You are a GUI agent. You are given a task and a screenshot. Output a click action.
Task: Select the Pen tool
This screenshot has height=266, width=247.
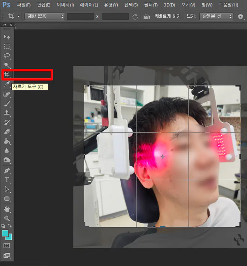point(7,170)
